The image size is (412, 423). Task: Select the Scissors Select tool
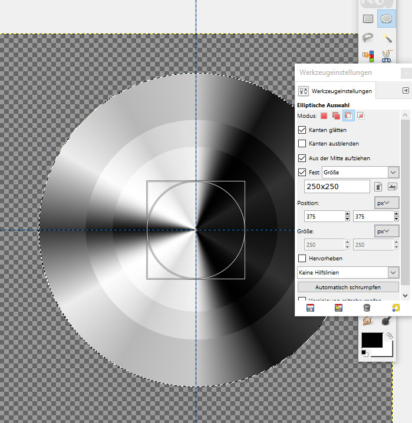click(x=387, y=56)
